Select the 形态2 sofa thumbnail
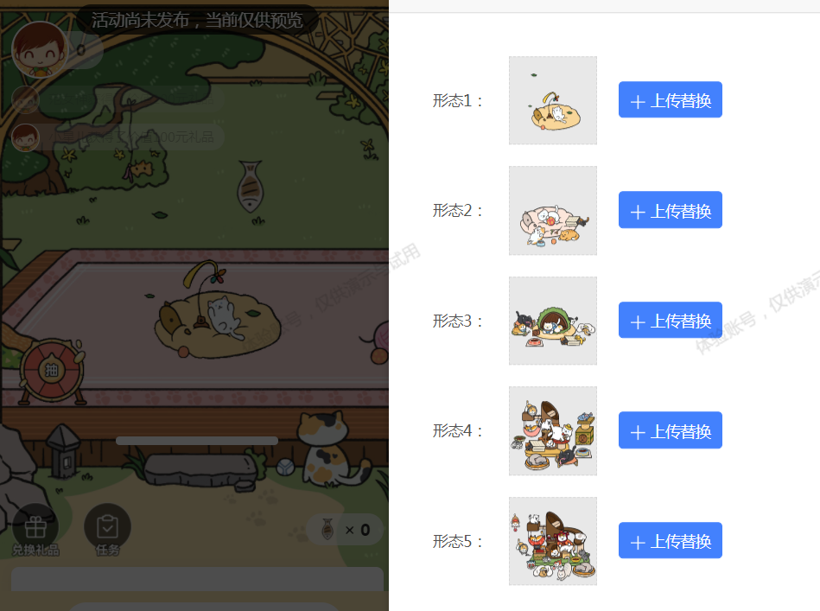Image resolution: width=820 pixels, height=611 pixels. tap(553, 211)
